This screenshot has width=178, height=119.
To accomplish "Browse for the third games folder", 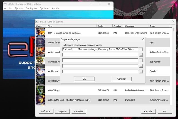I will 141,60.
